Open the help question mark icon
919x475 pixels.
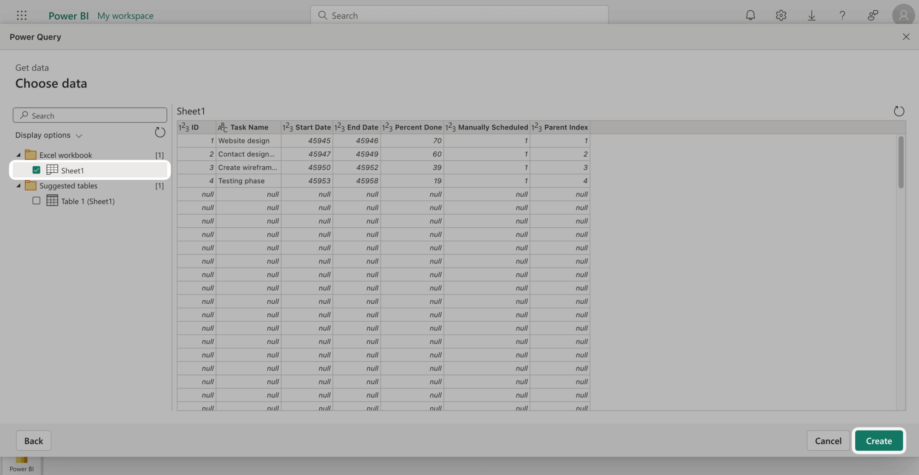click(842, 16)
